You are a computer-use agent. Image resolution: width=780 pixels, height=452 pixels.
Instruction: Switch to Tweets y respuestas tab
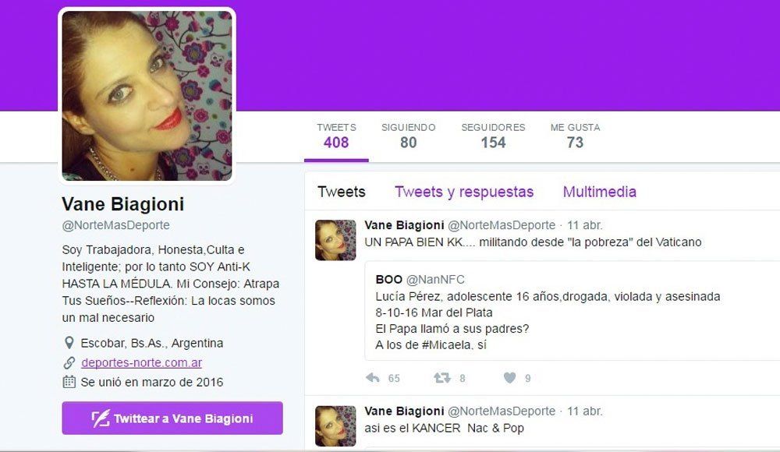464,192
